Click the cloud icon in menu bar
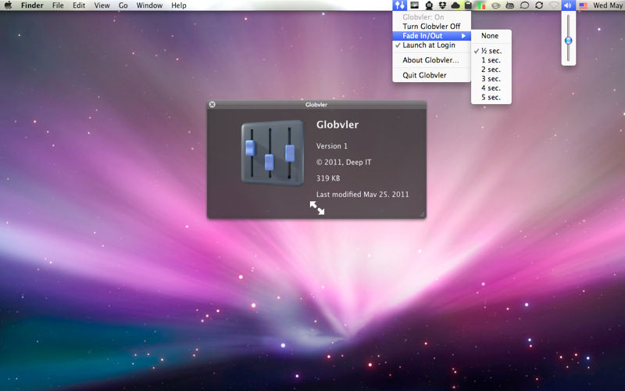625x391 pixels. point(455,5)
